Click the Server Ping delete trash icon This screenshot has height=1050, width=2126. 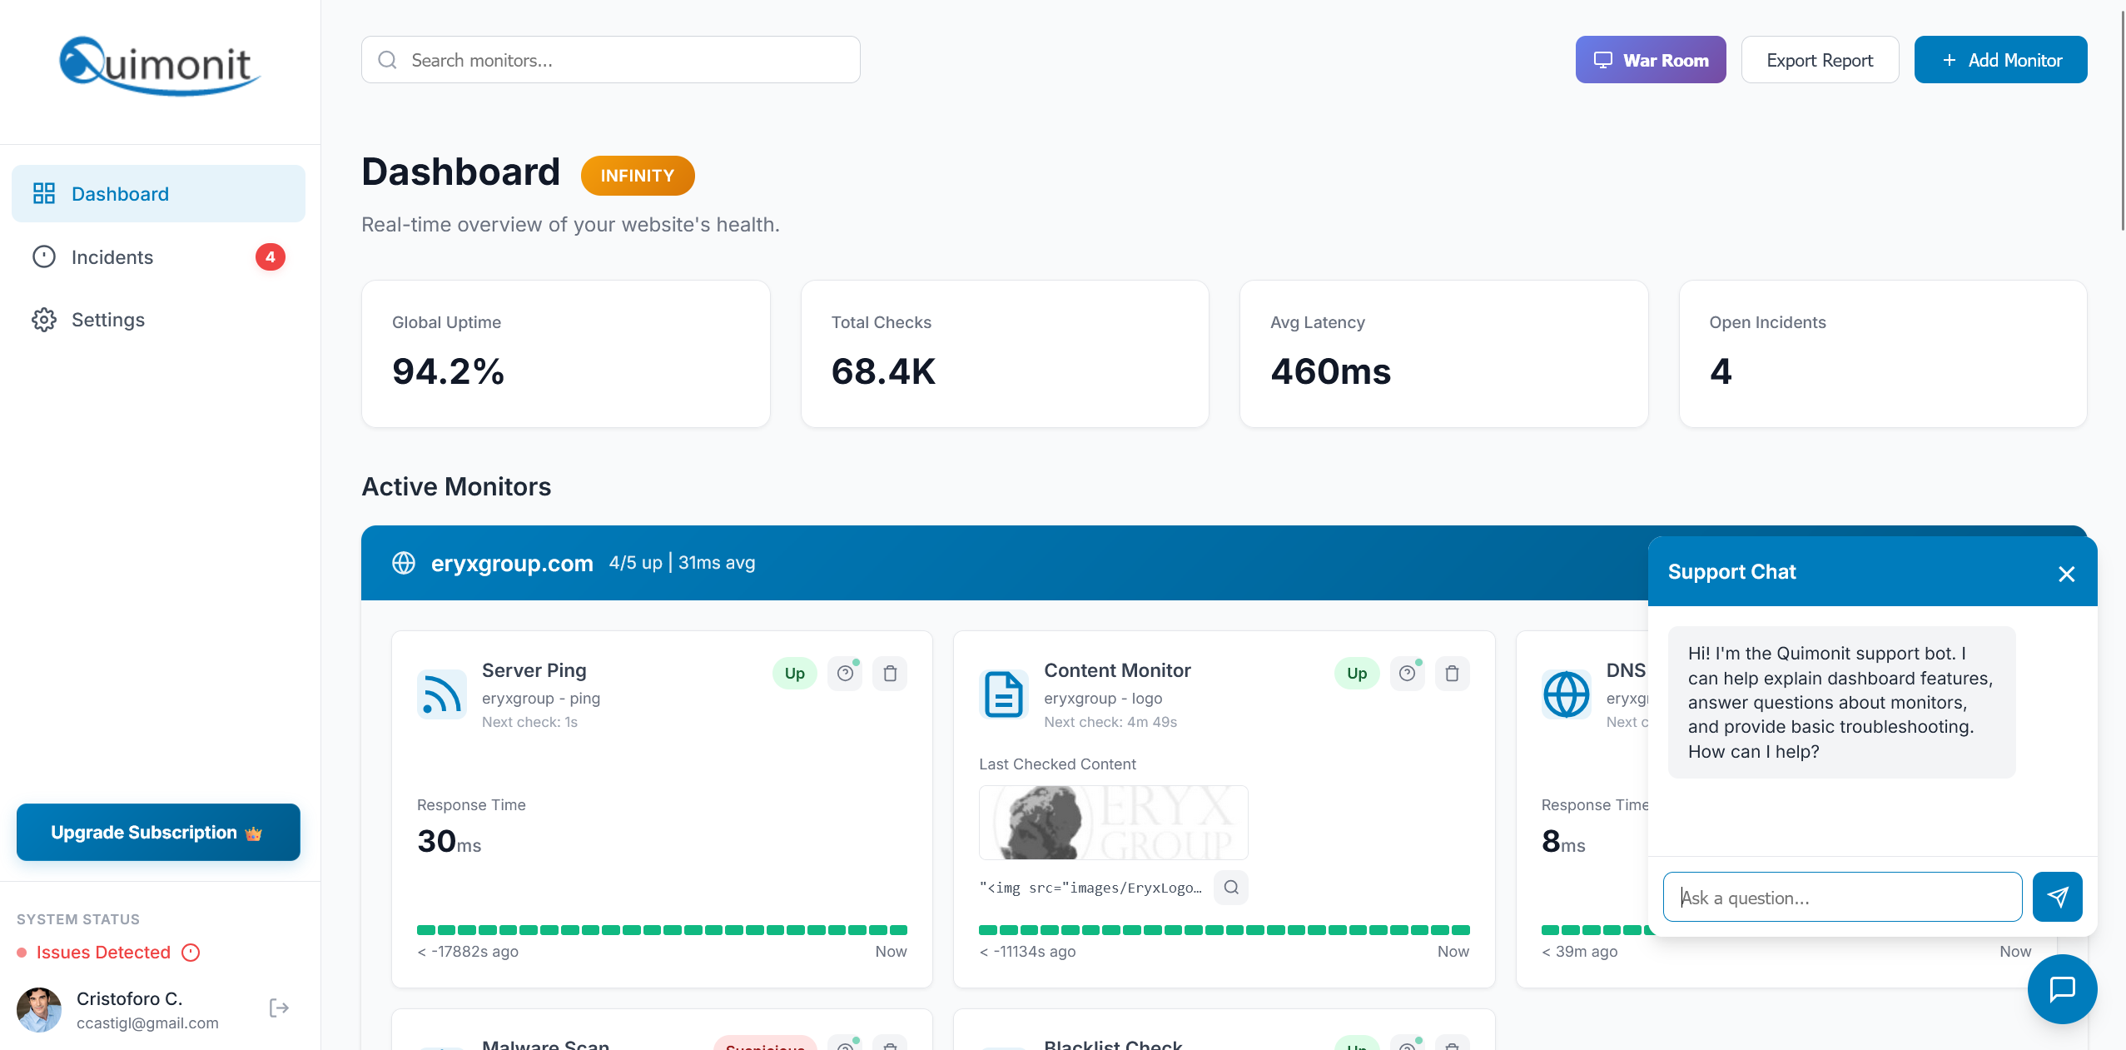[890, 674]
